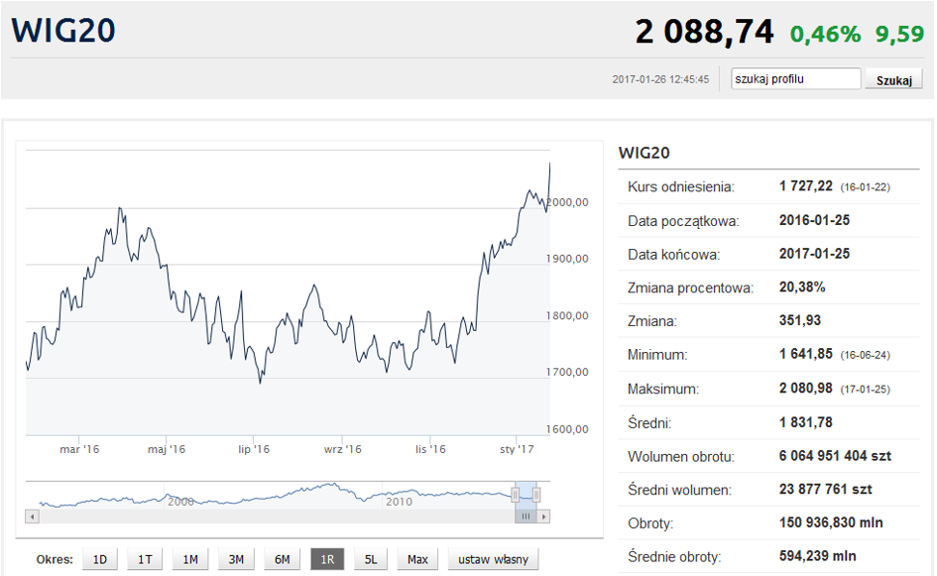This screenshot has width=937, height=576.
Task: Click the 2000,00 y-axis label
Action: (568, 202)
